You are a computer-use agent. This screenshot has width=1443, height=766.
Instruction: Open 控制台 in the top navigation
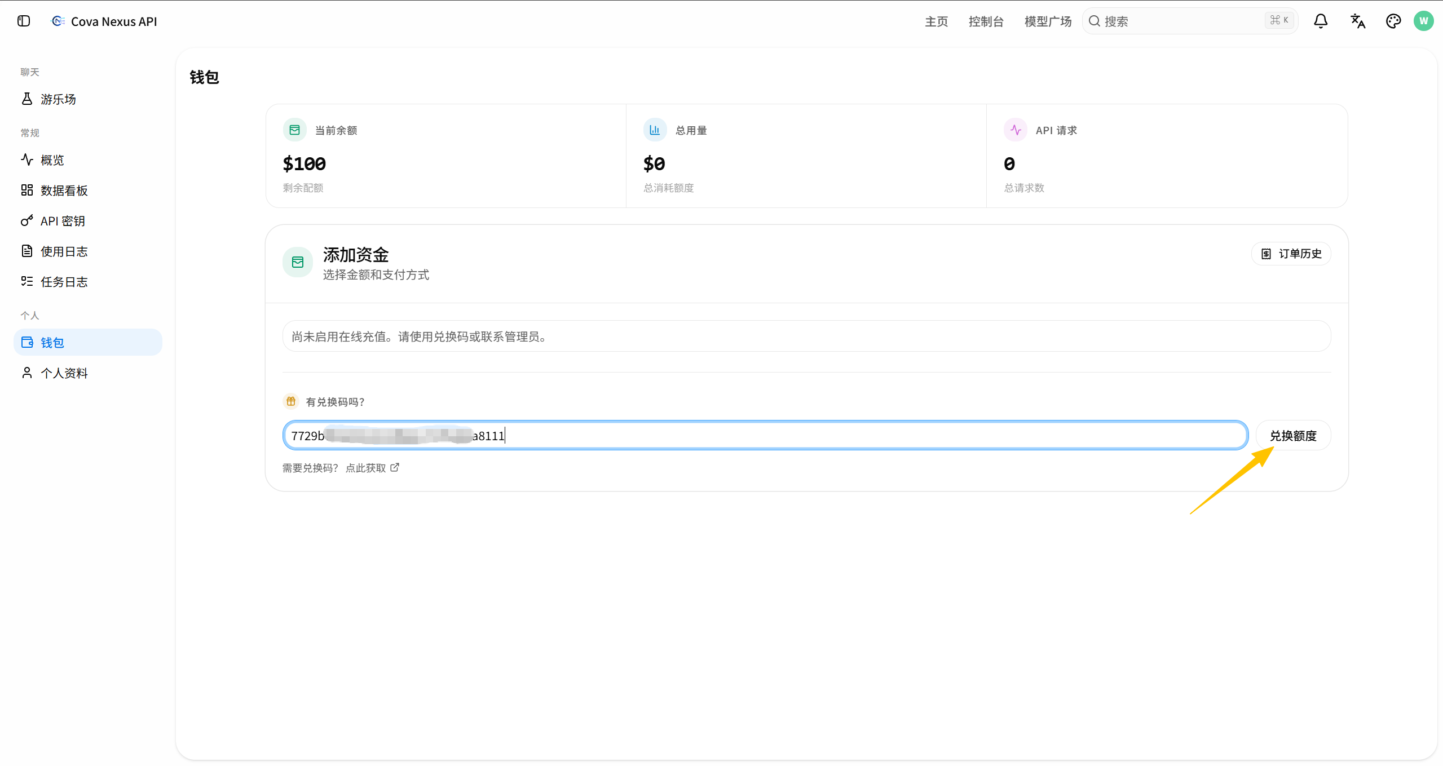(x=986, y=21)
